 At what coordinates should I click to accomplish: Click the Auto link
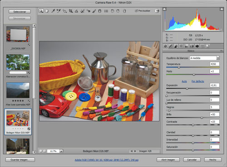coord(184,81)
